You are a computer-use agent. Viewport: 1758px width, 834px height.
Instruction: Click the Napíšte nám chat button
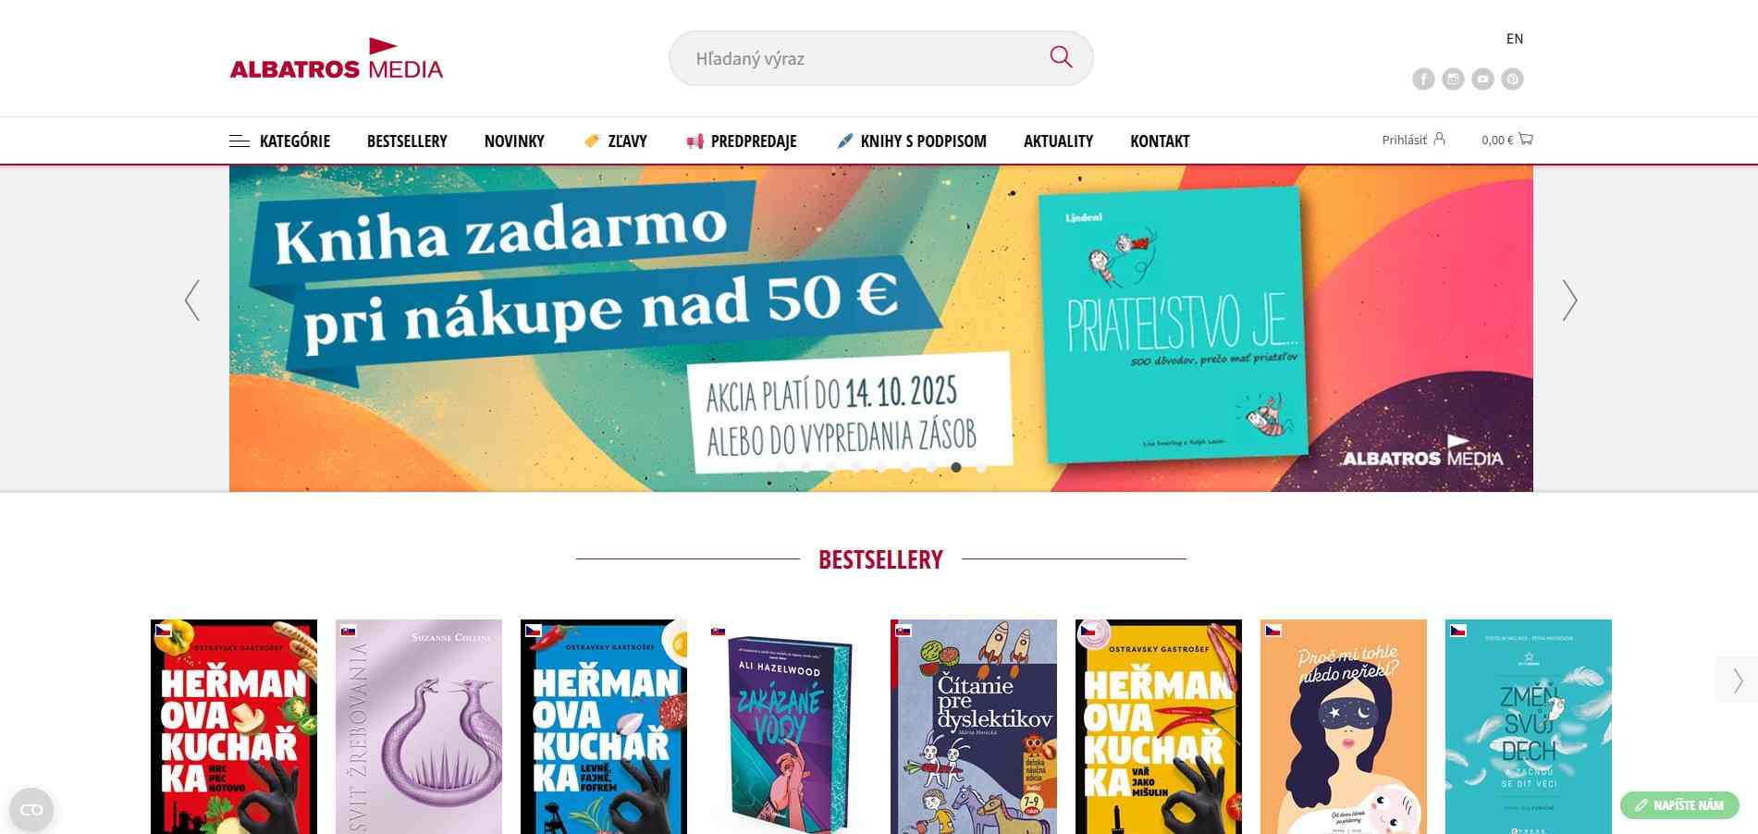pos(1679,805)
